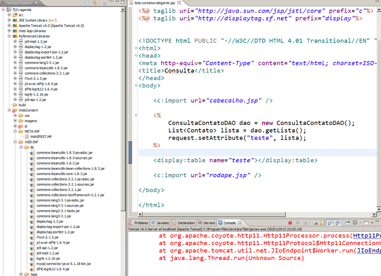Select commons-beanutils-1.8.3.jar in lib folder

(58, 163)
